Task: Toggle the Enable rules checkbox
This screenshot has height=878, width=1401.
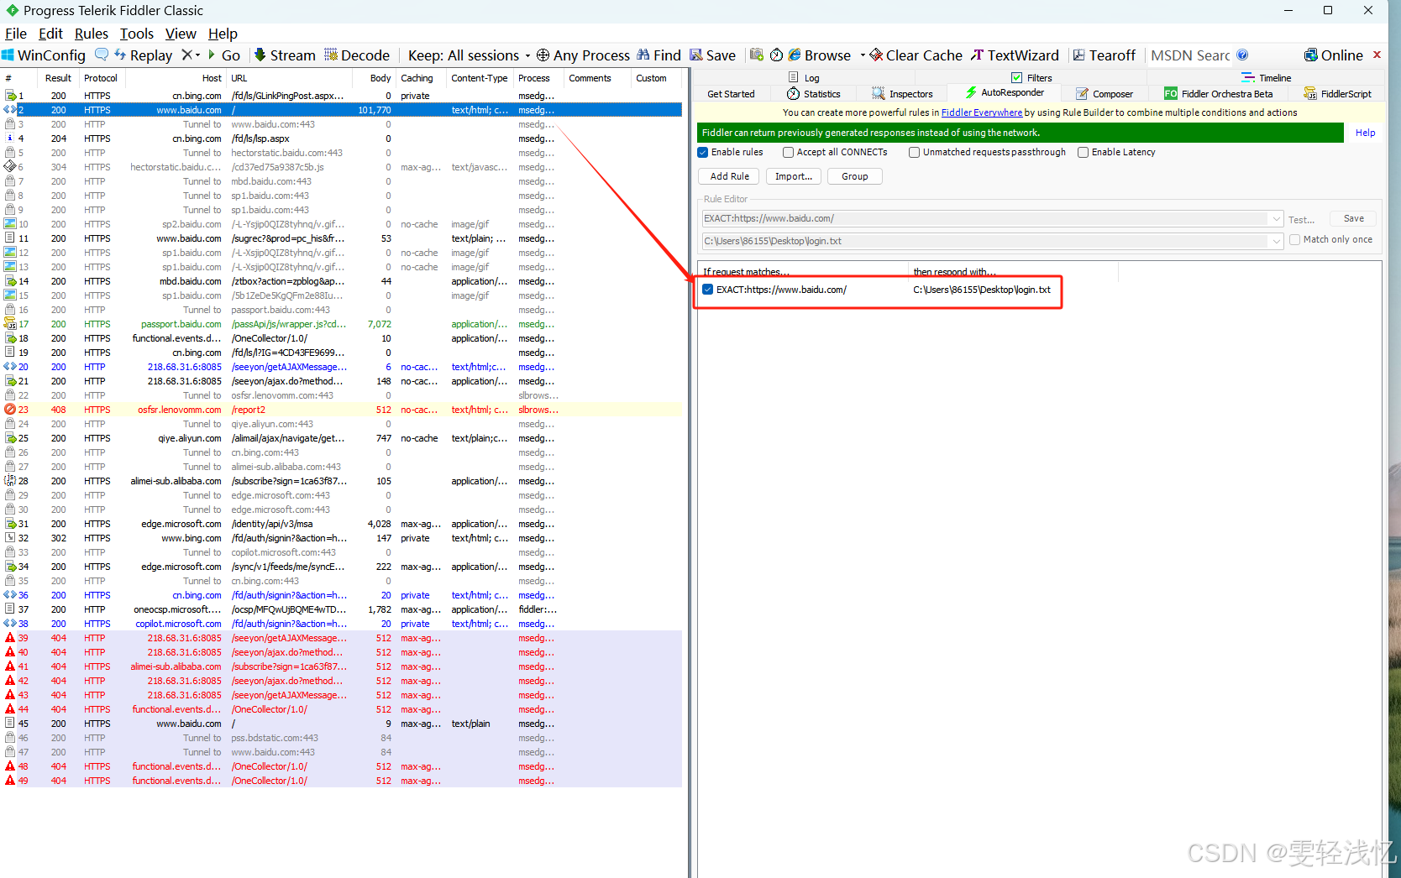Action: pyautogui.click(x=703, y=153)
